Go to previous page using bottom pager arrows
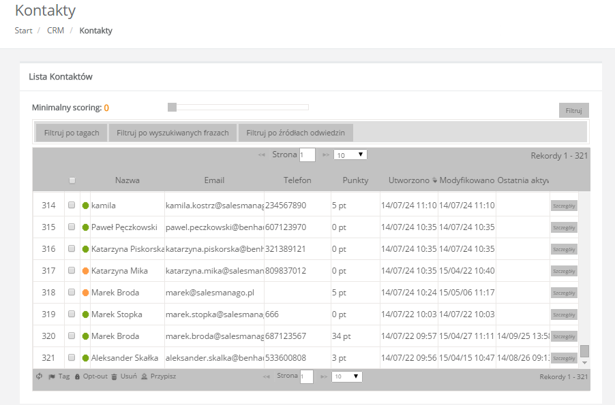Image resolution: width=615 pixels, height=405 pixels. (267, 377)
